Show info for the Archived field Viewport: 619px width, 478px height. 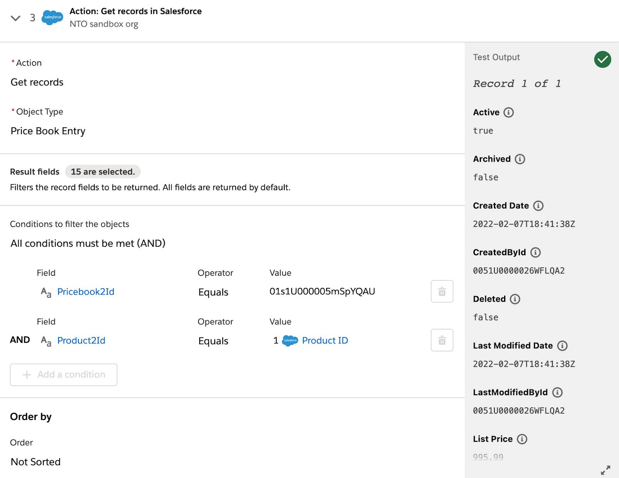pos(520,159)
